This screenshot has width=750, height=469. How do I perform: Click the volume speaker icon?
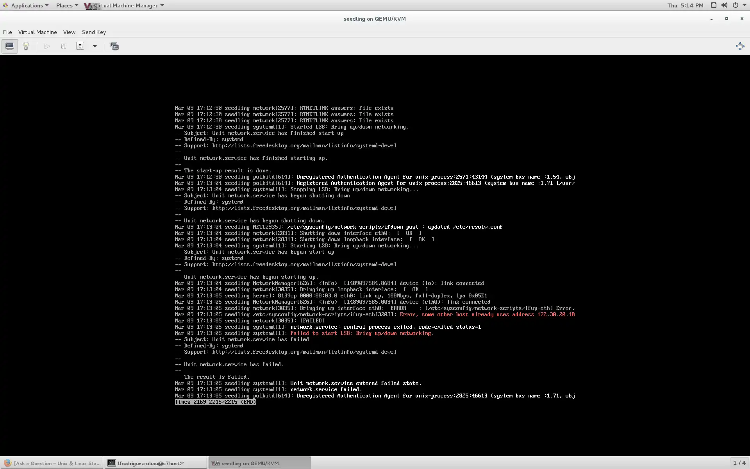pyautogui.click(x=724, y=5)
